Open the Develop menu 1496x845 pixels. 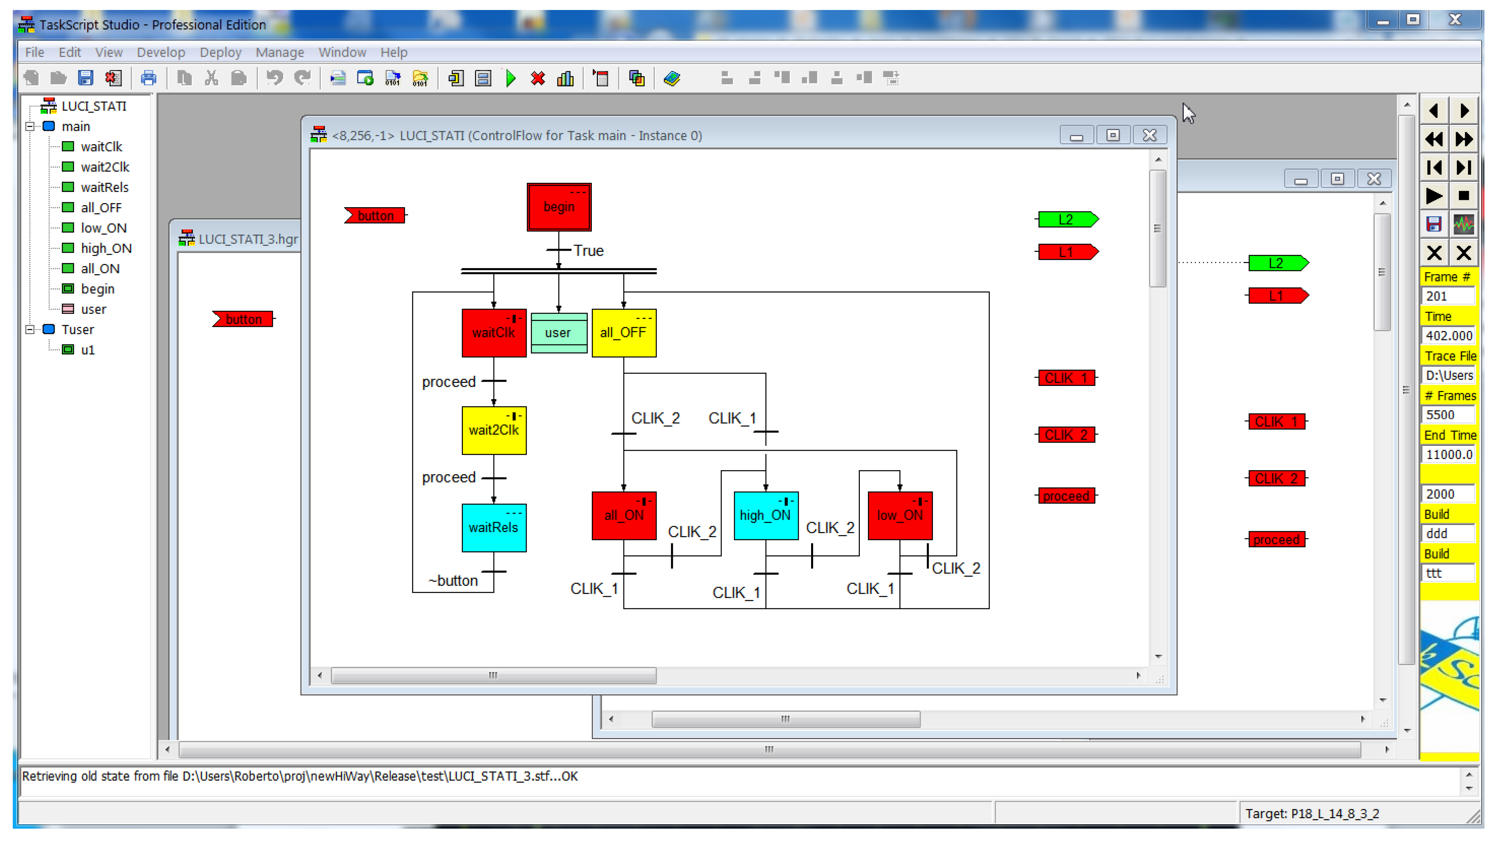161,52
